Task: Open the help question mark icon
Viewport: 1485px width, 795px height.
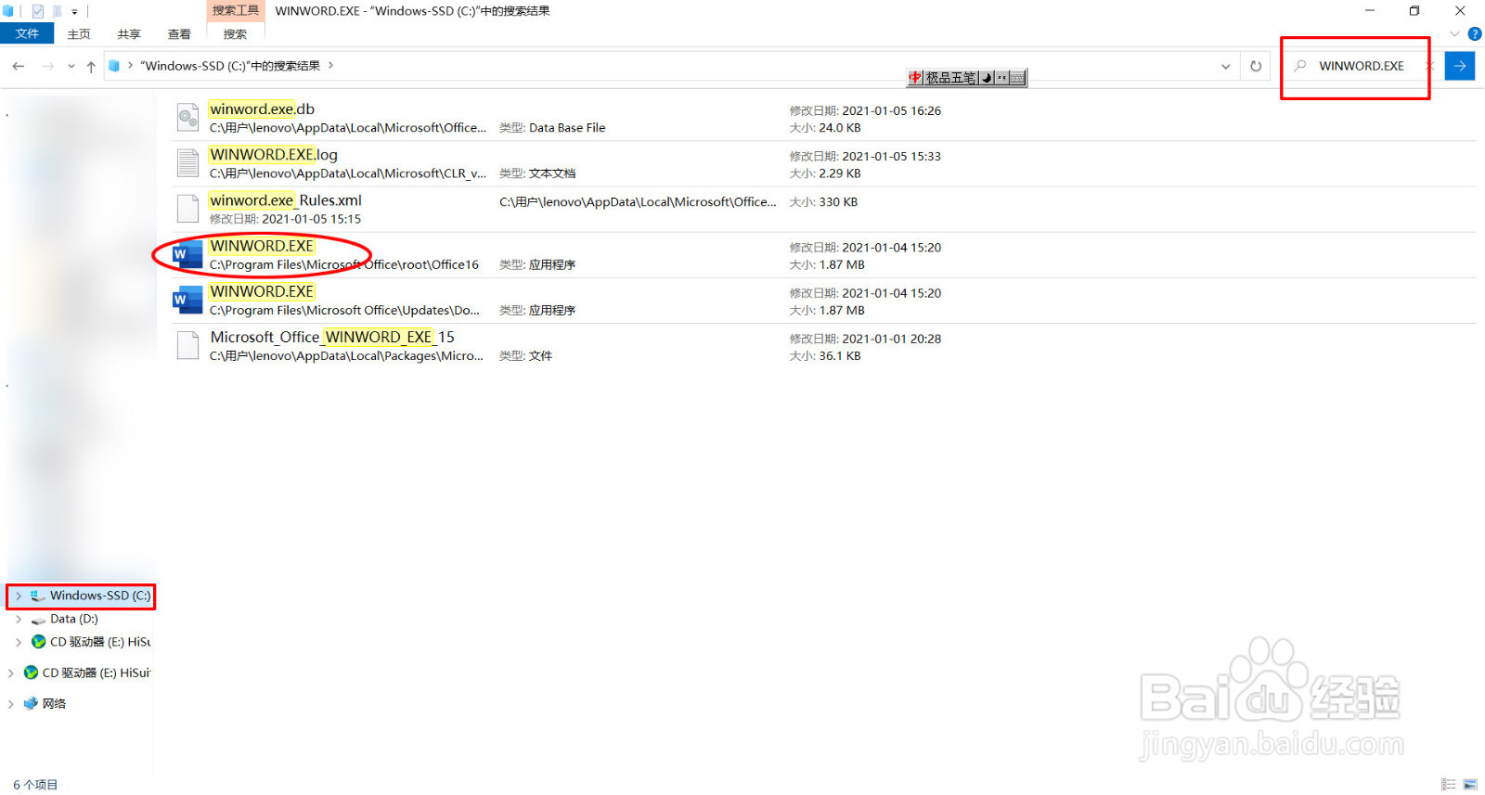Action: 1475,33
